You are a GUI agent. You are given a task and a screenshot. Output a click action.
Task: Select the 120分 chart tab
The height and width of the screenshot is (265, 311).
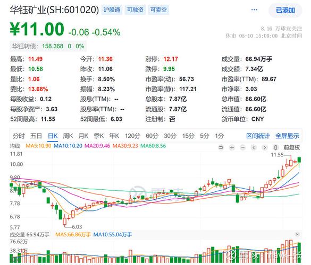(132, 136)
